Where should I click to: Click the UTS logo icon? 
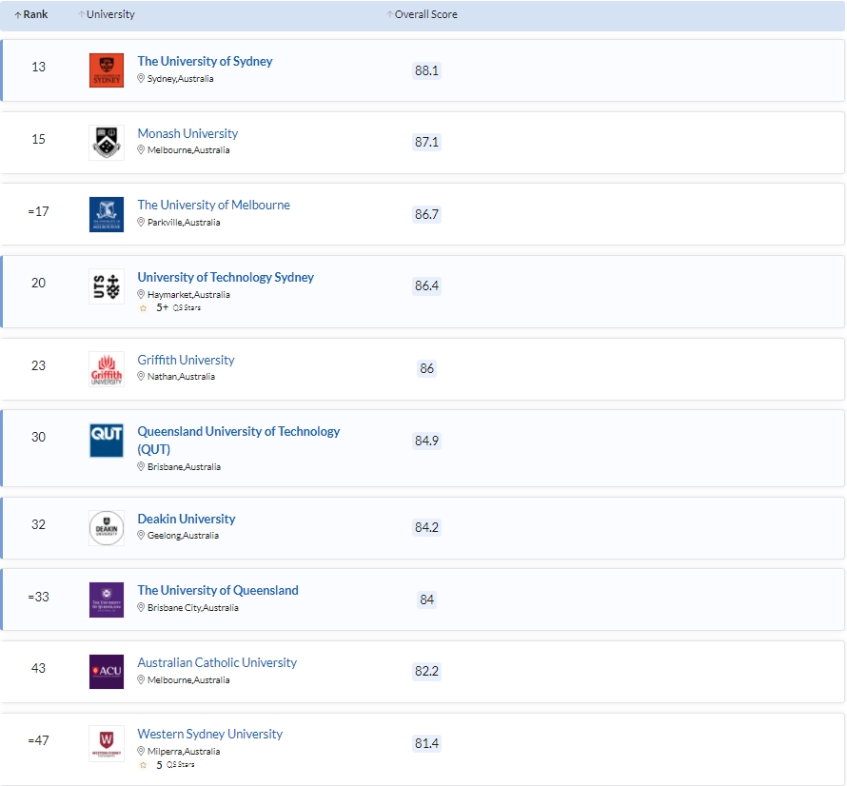[x=106, y=286]
